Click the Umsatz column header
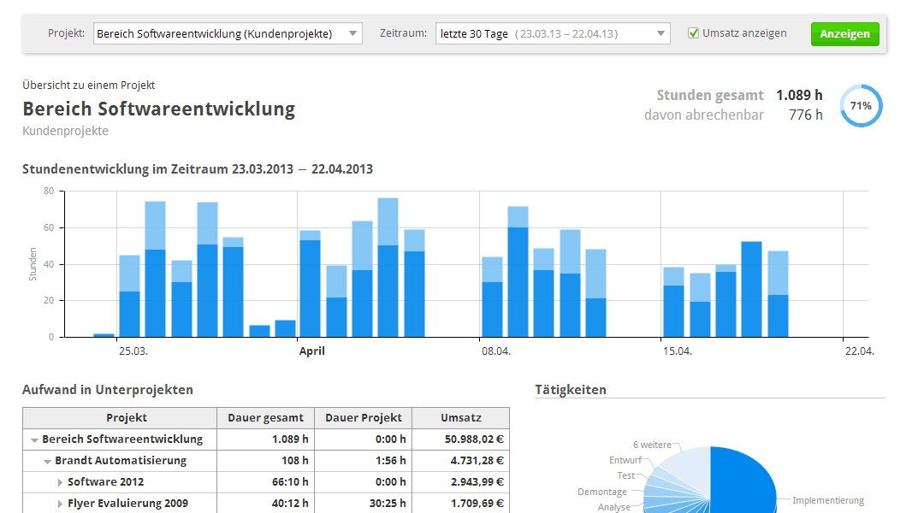Viewport: 918px width, 513px height. [461, 417]
